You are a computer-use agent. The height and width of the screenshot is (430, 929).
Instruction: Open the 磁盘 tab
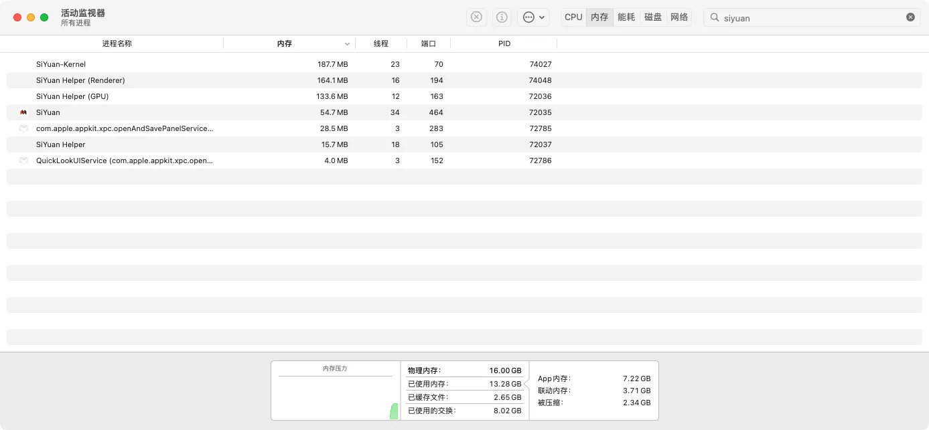[653, 17]
